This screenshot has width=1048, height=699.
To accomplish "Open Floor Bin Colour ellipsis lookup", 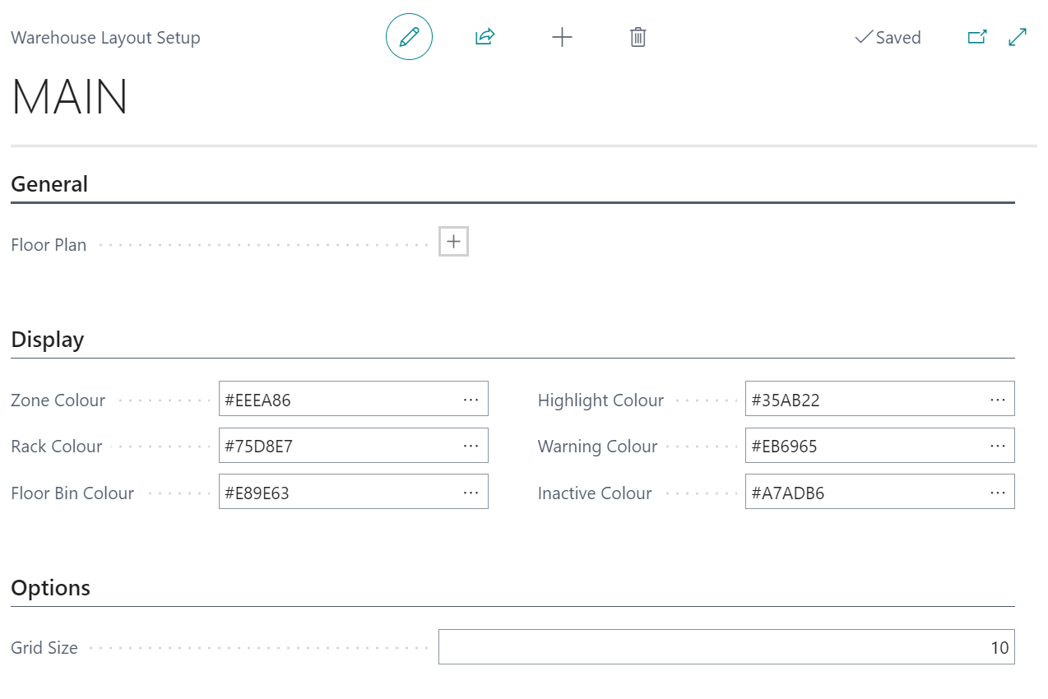I will (471, 492).
